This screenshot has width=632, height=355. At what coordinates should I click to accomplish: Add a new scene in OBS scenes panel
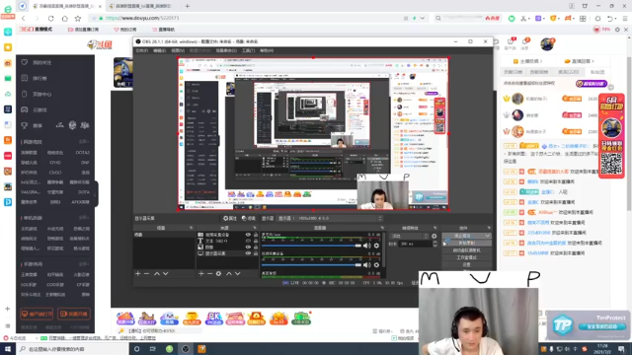[x=138, y=274]
